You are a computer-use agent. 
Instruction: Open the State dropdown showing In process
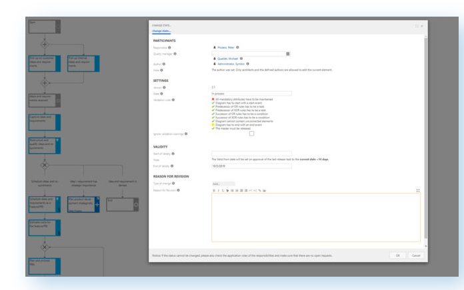click(x=251, y=93)
